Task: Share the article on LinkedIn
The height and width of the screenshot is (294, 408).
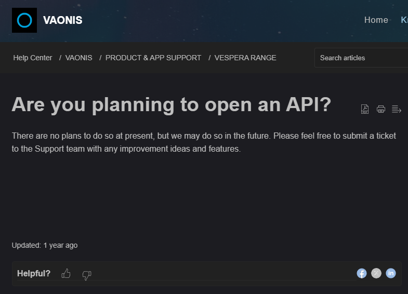Action: pyautogui.click(x=391, y=273)
